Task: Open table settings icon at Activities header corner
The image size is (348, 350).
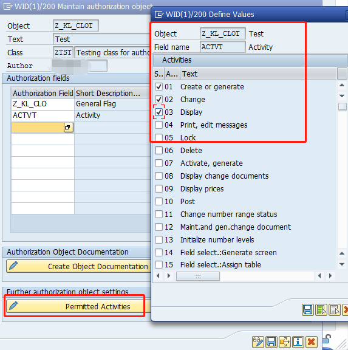Action: tap(342, 74)
